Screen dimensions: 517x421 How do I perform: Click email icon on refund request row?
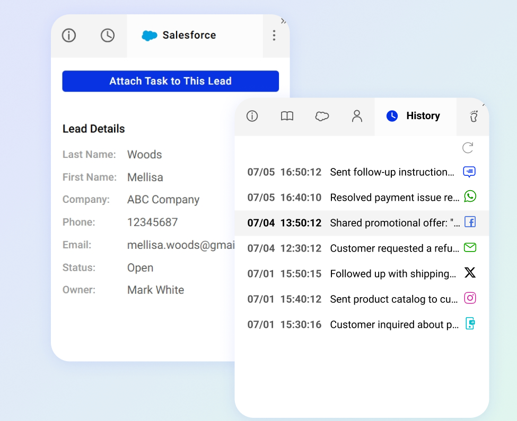470,247
